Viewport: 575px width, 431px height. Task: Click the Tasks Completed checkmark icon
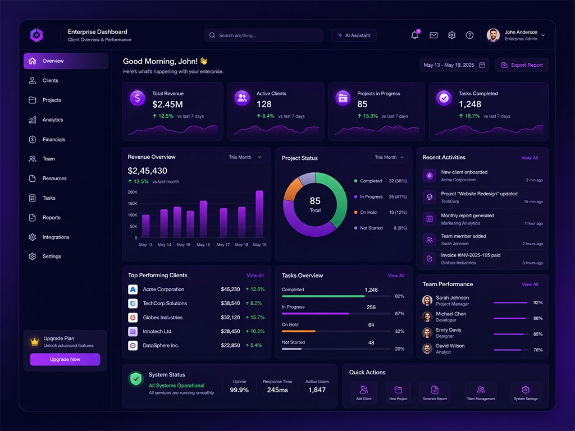444,98
